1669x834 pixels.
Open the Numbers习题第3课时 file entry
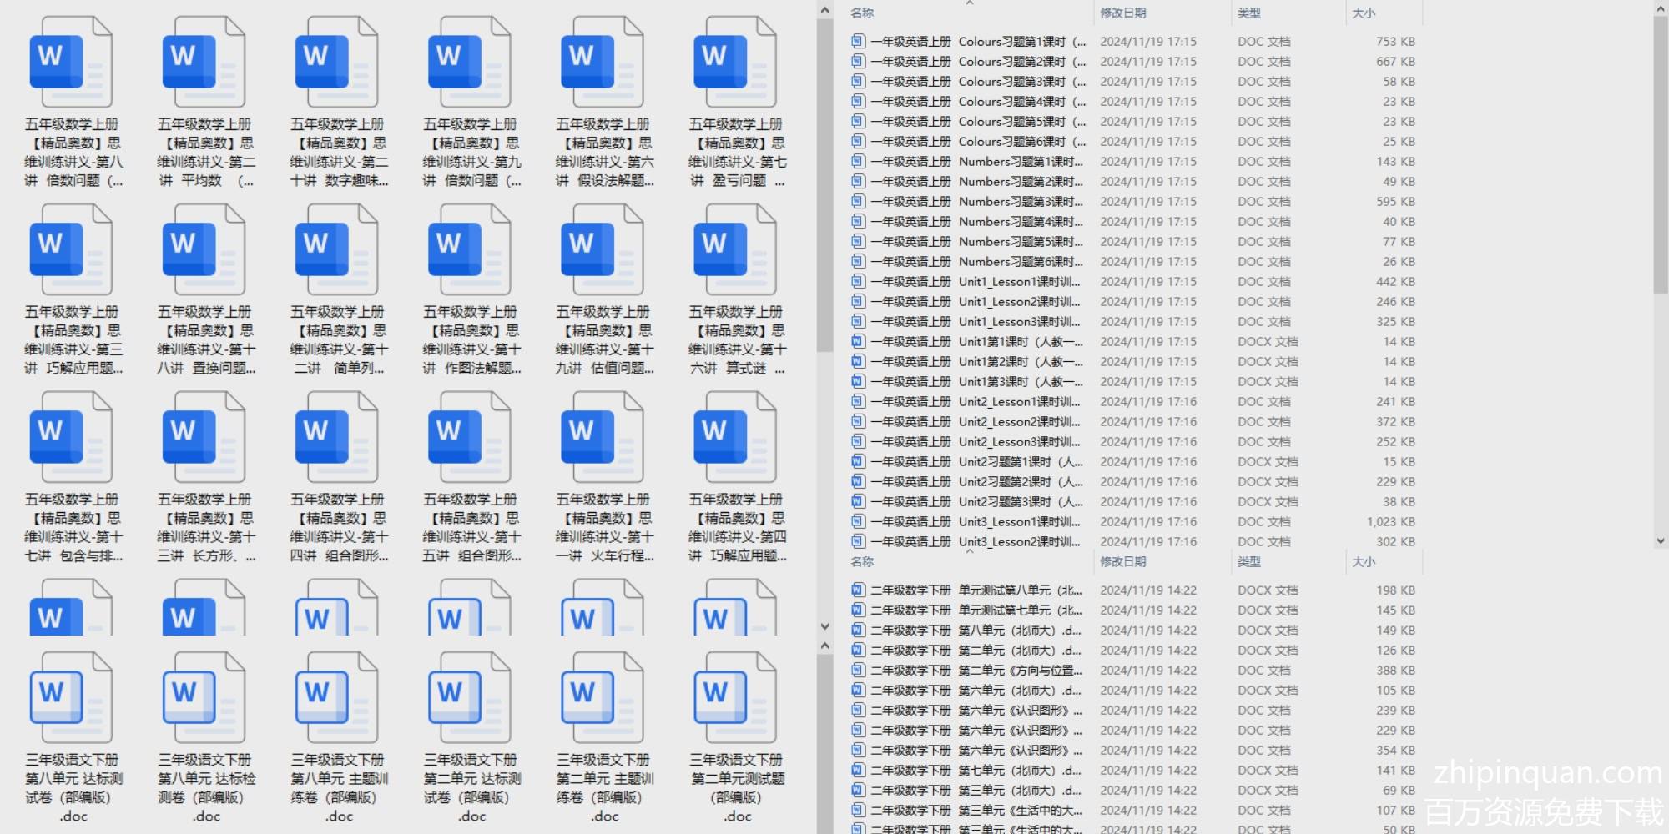point(976,202)
